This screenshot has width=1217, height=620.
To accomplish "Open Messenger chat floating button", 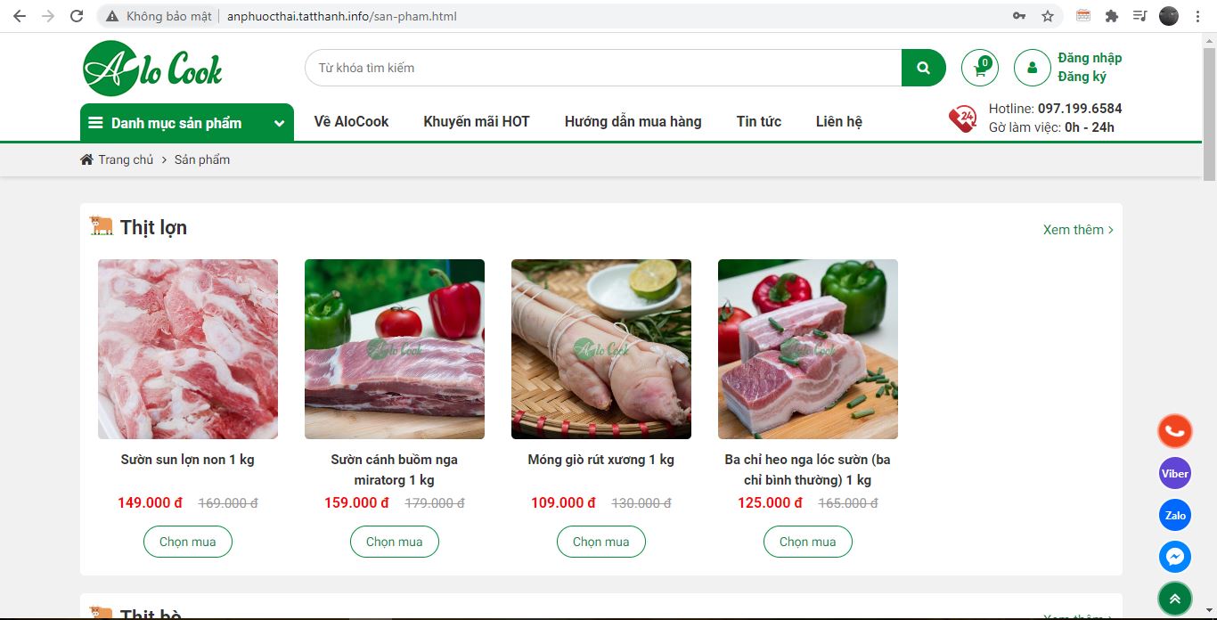I will click(x=1174, y=557).
